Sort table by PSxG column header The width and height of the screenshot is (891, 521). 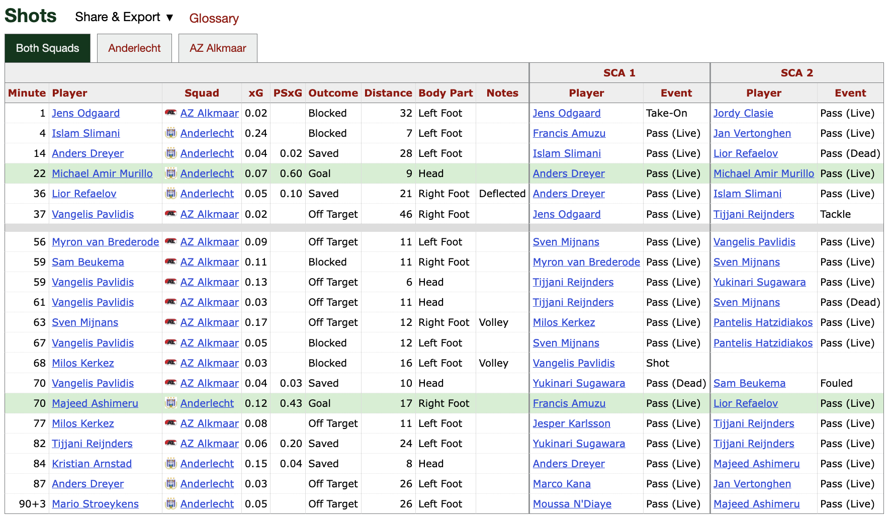(x=288, y=93)
